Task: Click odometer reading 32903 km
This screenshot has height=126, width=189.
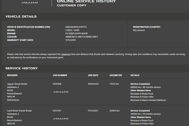Action: (x=114, y=111)
